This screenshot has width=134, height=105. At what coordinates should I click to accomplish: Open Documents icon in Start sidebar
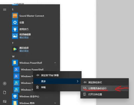(x=4, y=92)
